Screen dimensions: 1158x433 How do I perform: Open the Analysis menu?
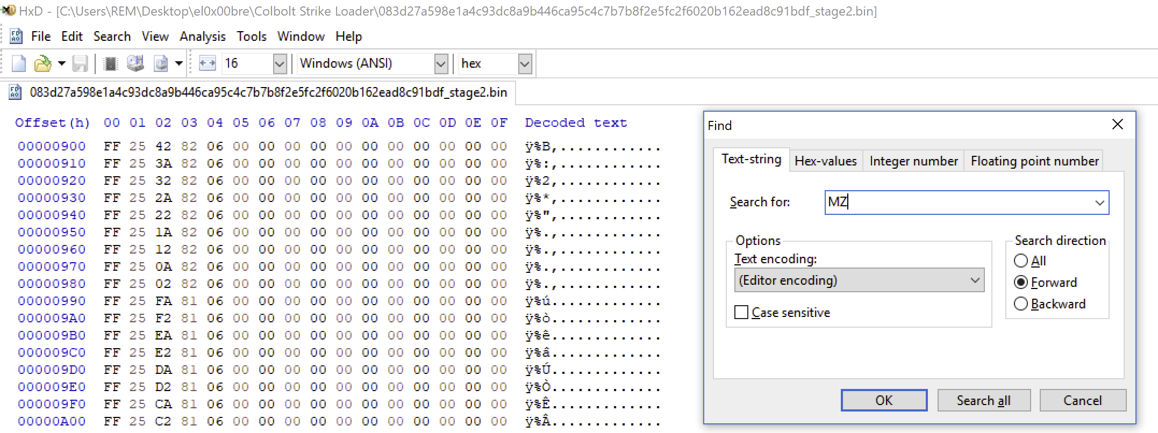point(202,37)
